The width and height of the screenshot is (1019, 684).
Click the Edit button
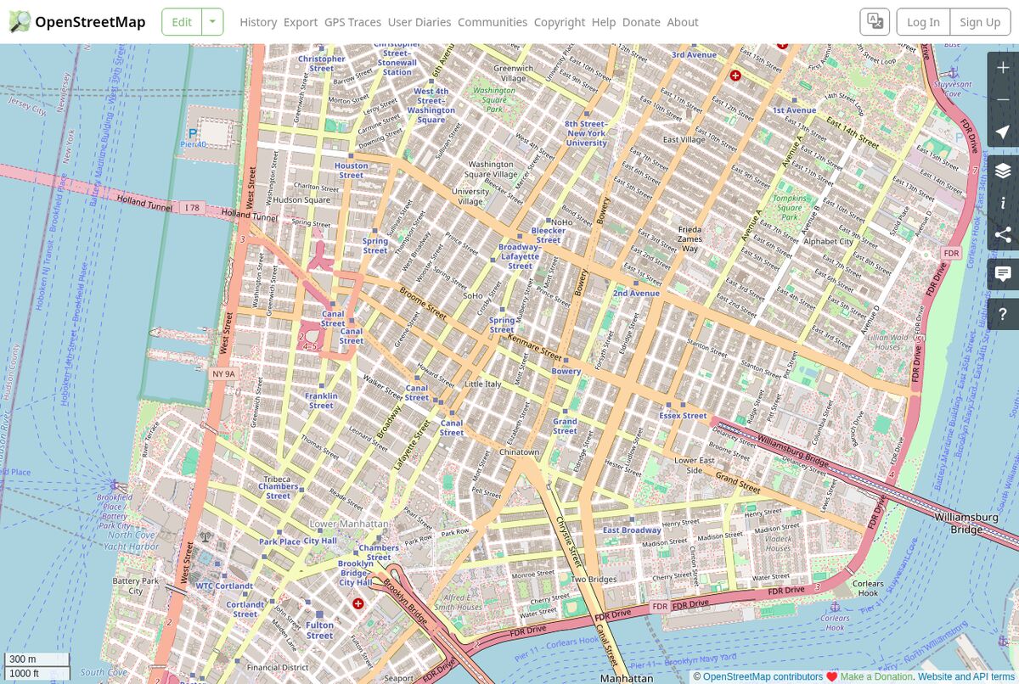(x=182, y=22)
